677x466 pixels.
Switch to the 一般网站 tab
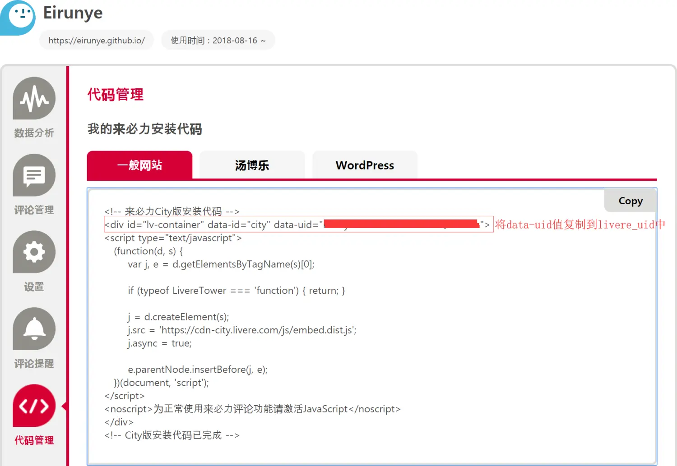coord(139,165)
